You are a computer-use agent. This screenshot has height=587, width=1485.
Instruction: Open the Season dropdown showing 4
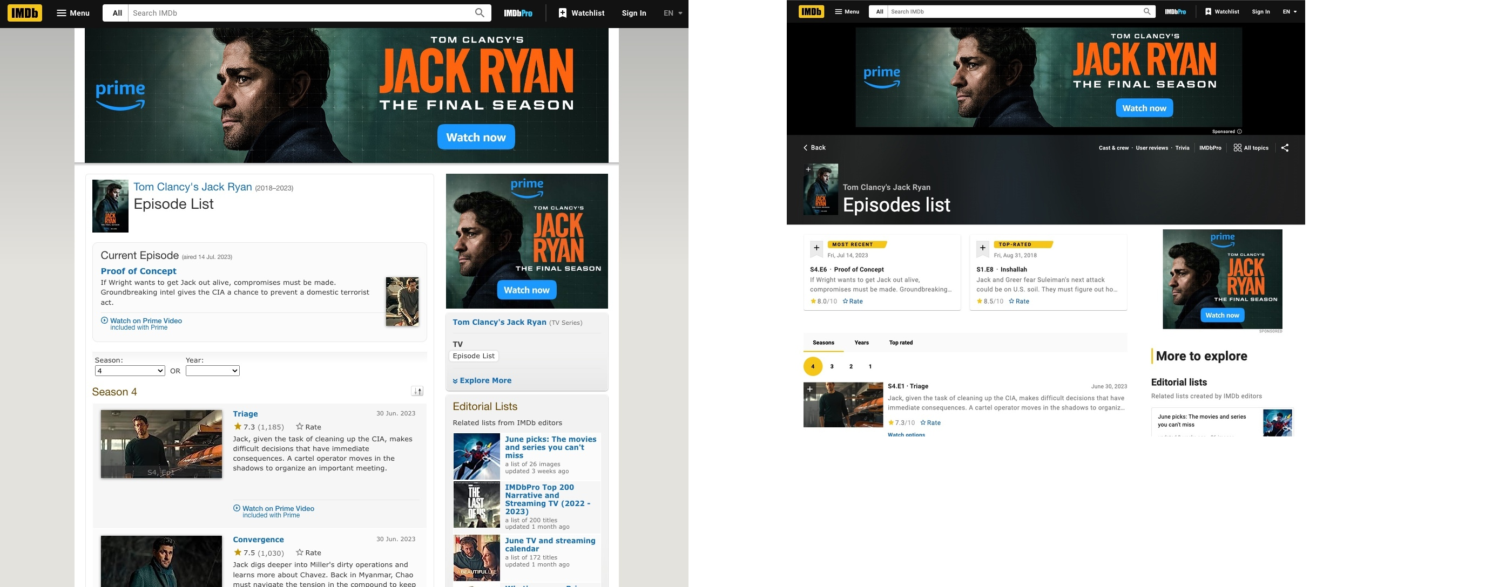[130, 371]
